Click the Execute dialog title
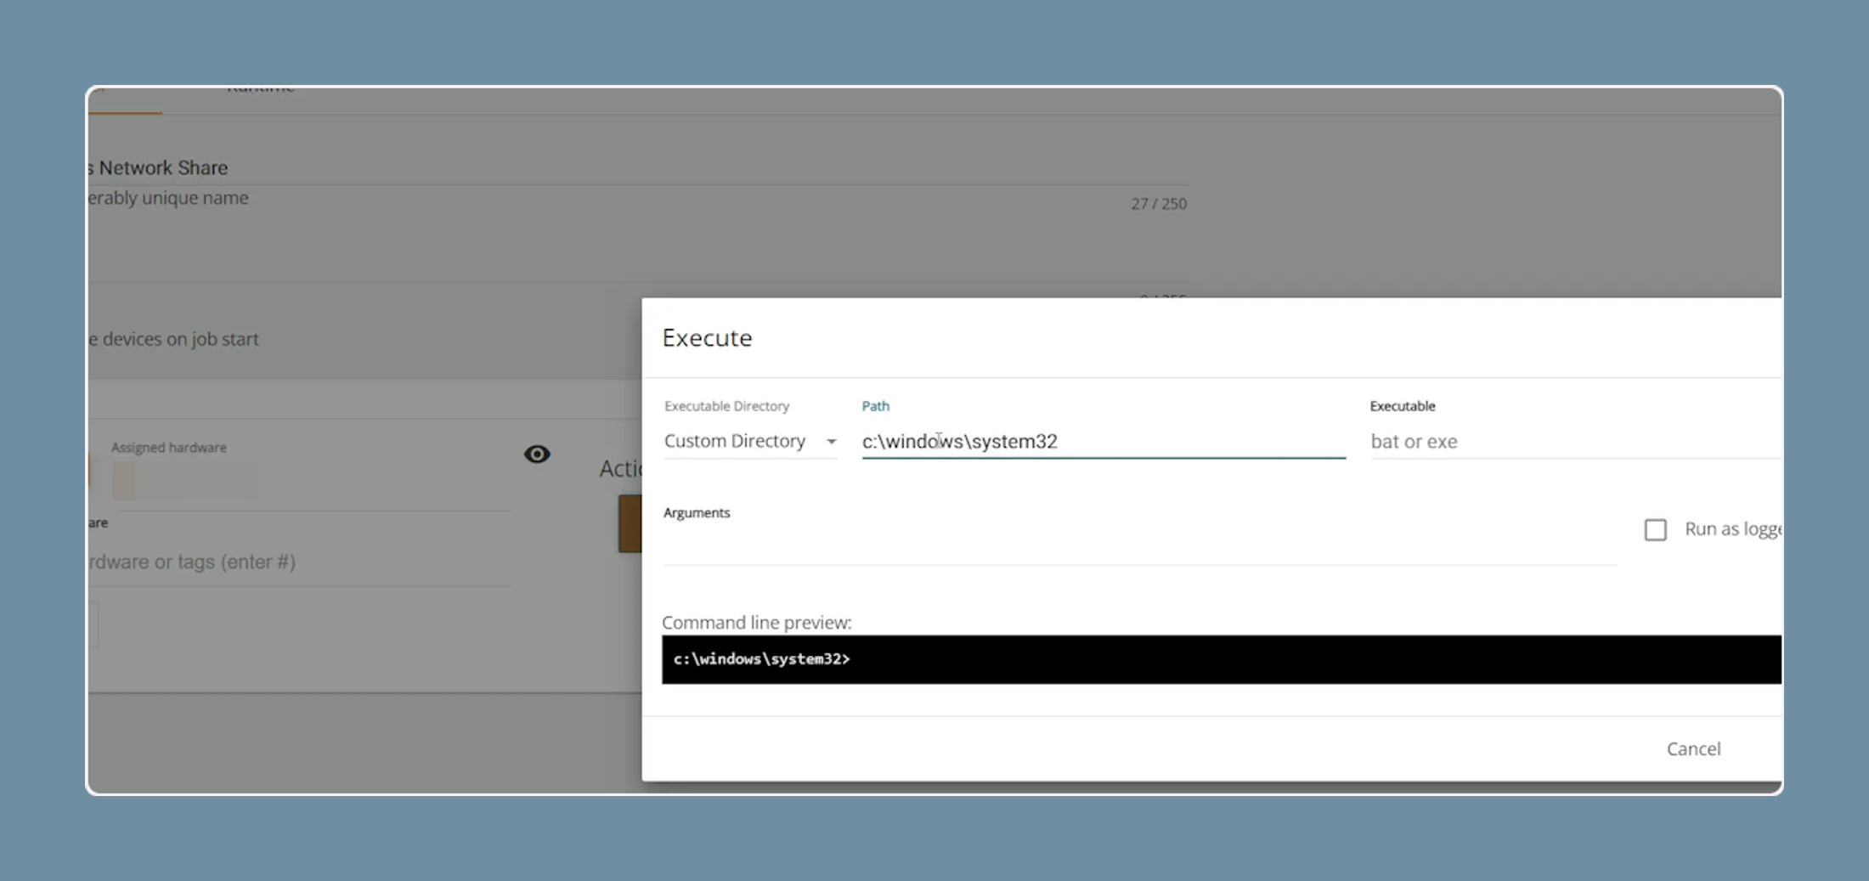Image resolution: width=1869 pixels, height=881 pixels. click(x=707, y=338)
